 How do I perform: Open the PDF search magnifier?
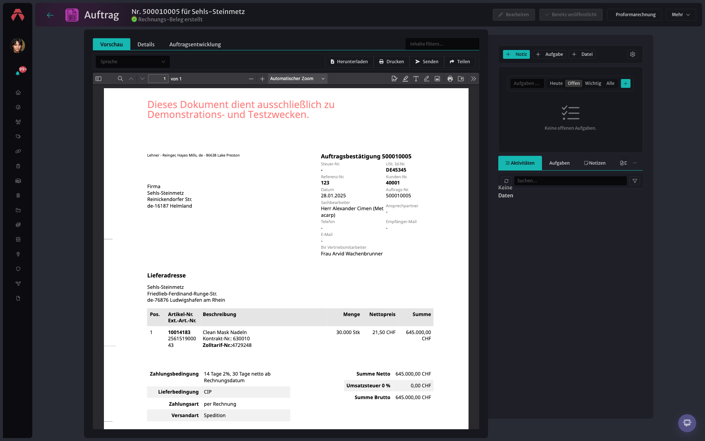120,79
